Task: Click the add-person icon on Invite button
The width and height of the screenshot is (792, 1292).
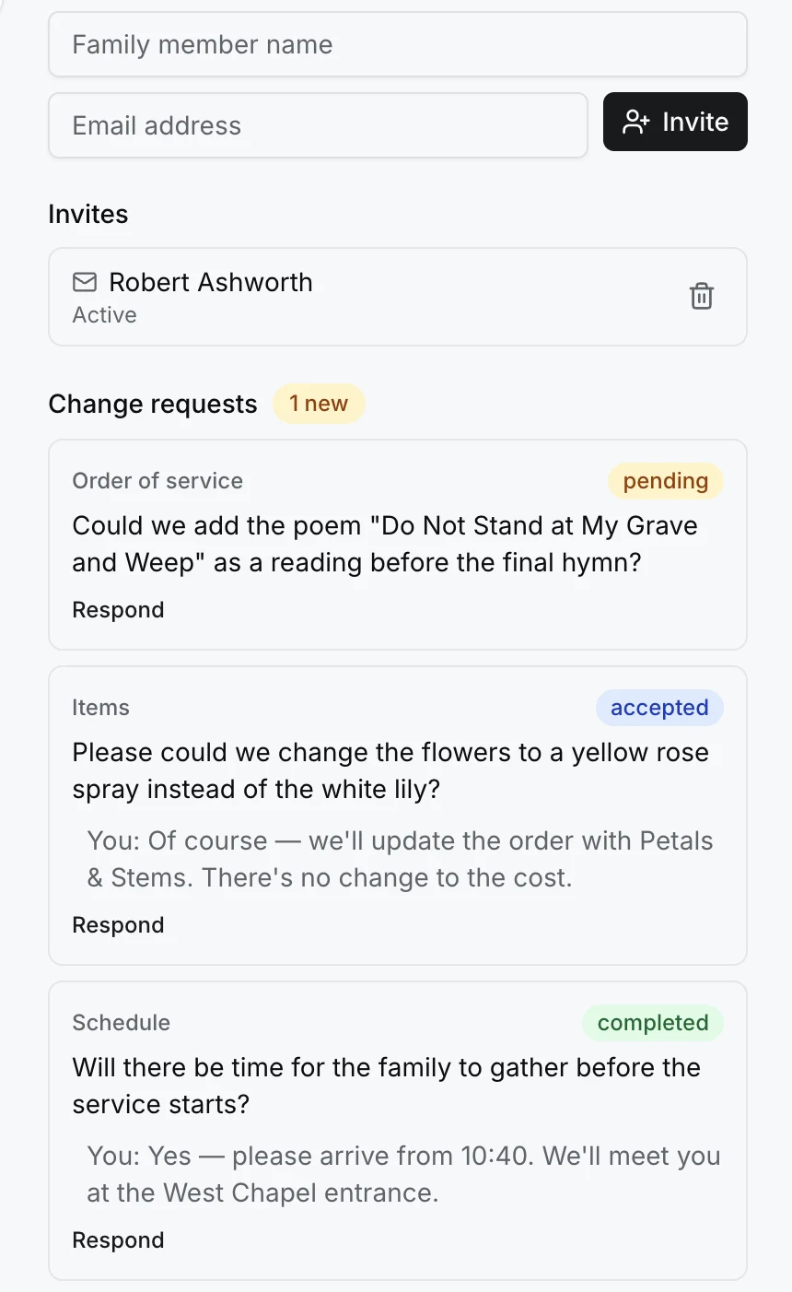Action: (x=636, y=123)
